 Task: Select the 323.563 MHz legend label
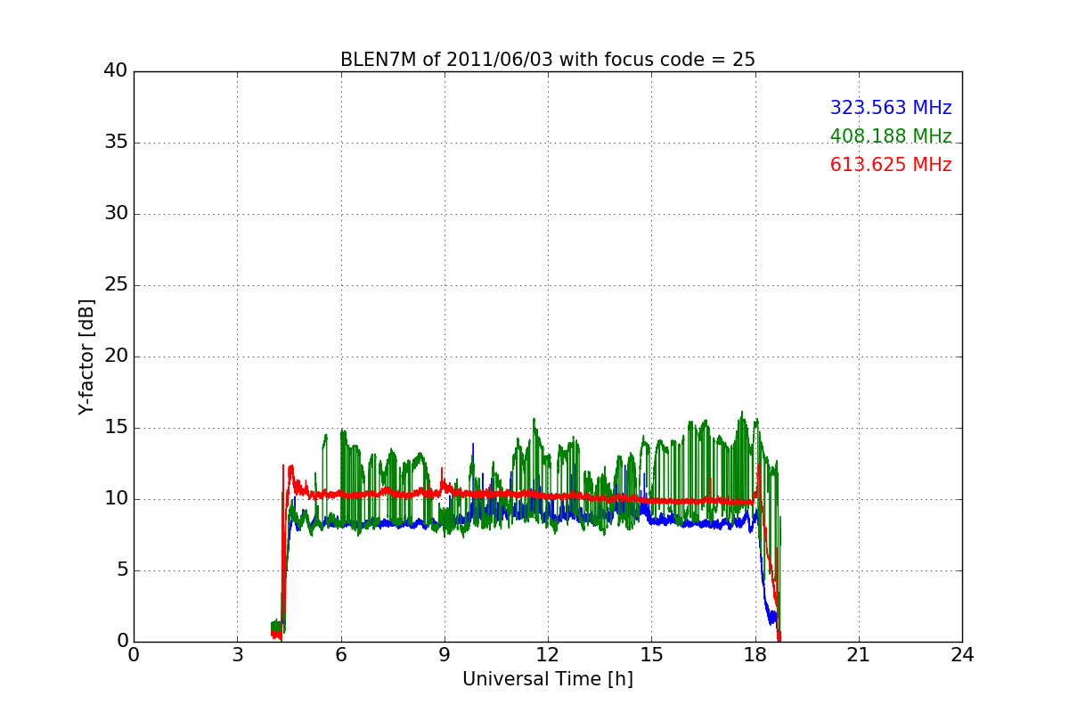tap(891, 108)
